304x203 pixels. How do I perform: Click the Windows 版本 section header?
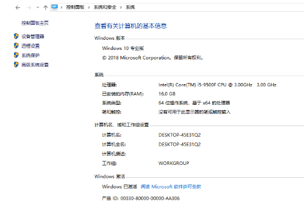click(110, 38)
